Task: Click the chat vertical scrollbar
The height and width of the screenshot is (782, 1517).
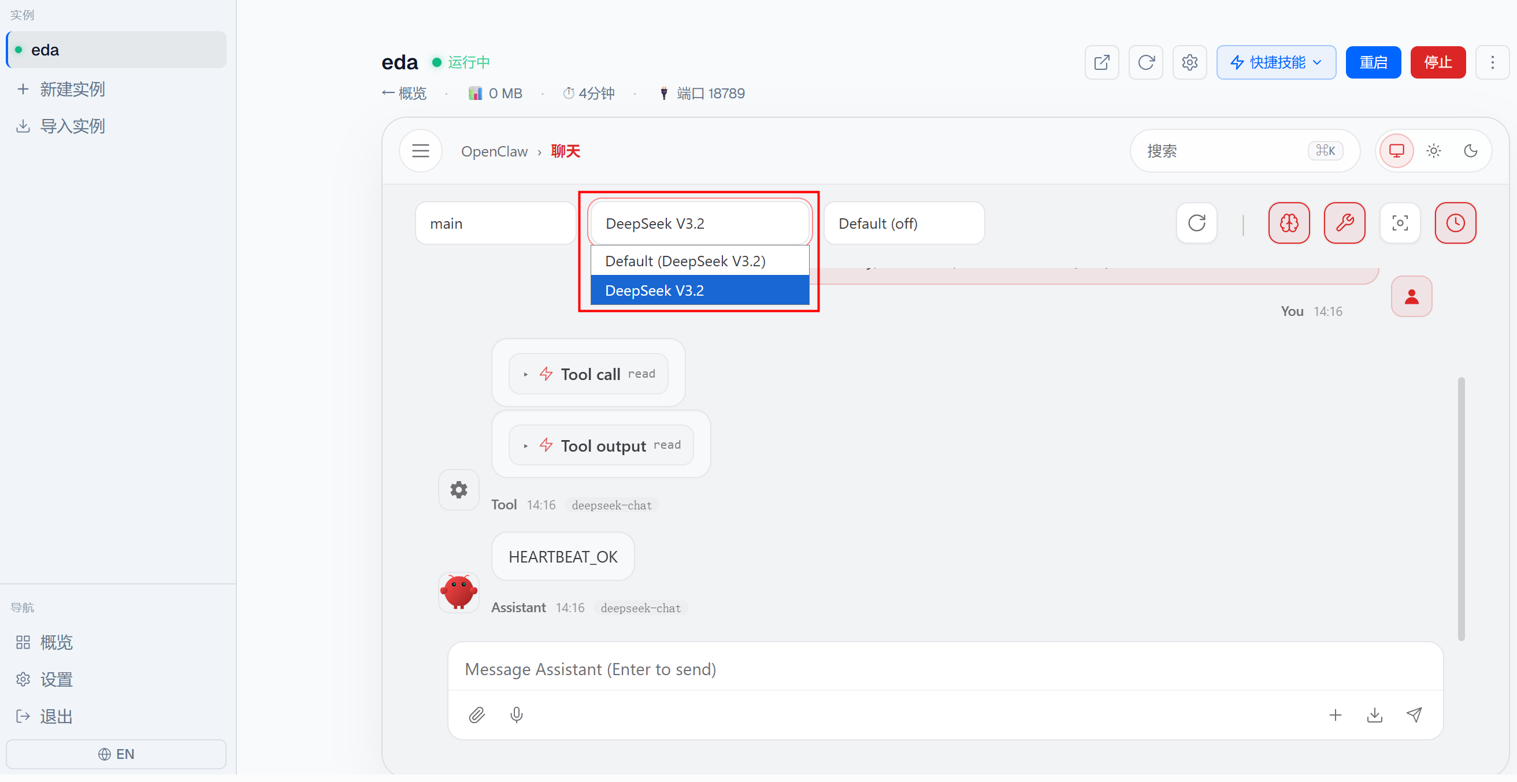Action: (1461, 509)
